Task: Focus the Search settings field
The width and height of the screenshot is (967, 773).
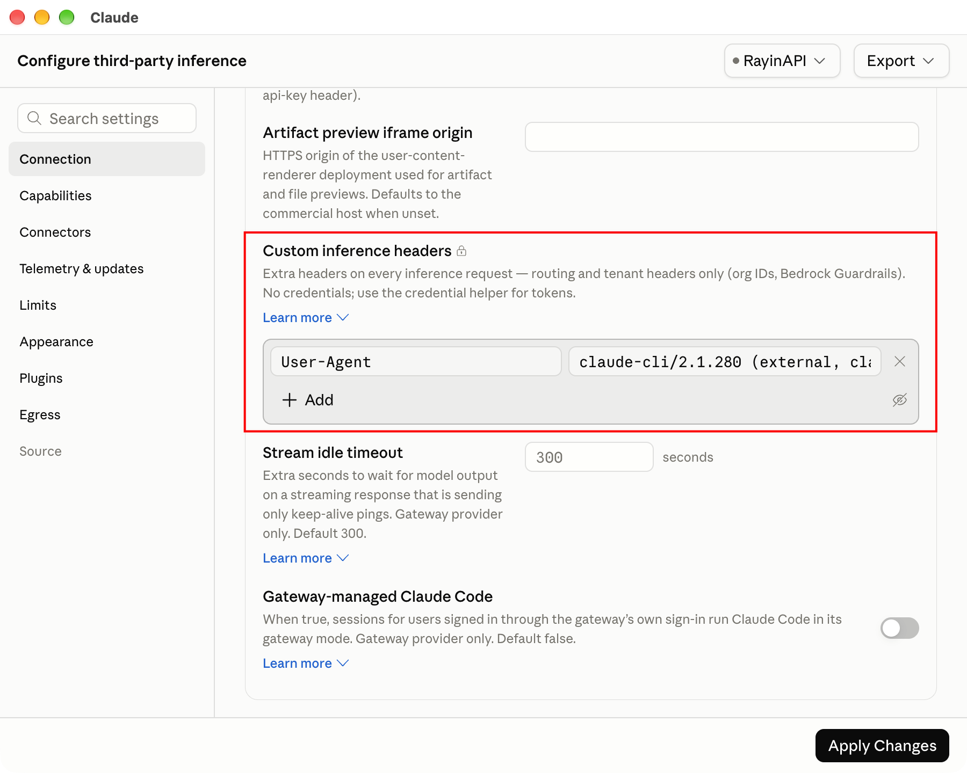Action: tap(107, 118)
